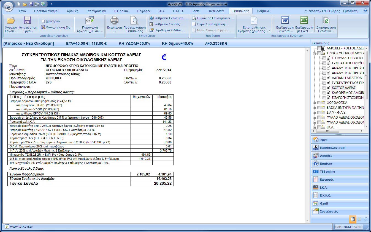This screenshot has height=232, width=371.
Task: Switch to the Gantt ribbon tab
Action: (195, 11)
